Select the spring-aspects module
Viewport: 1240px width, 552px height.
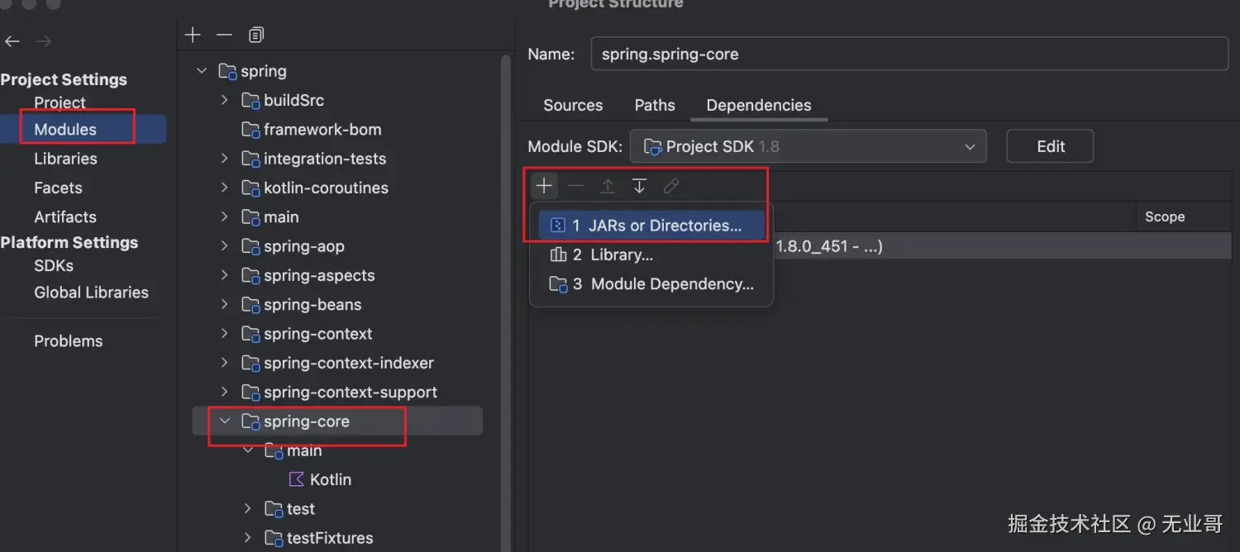319,275
